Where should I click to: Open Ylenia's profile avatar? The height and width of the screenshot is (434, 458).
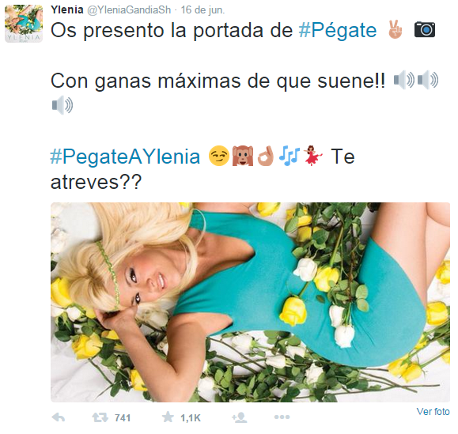24,24
